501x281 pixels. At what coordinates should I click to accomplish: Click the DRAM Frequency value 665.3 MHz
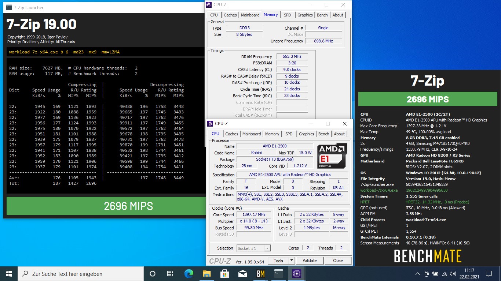292,57
